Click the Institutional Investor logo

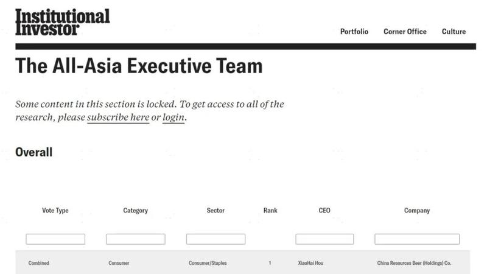click(x=62, y=22)
